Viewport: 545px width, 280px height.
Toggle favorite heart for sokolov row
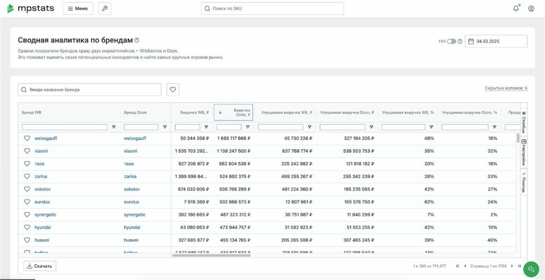27,189
